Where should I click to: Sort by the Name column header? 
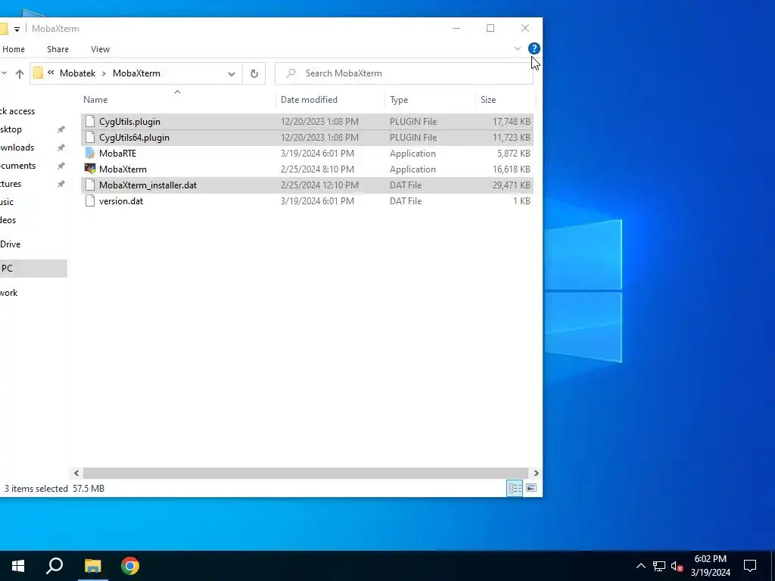click(95, 100)
